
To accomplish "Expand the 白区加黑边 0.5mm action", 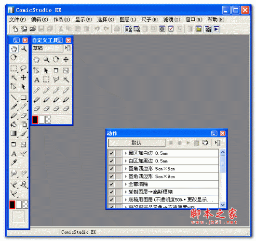I will point(125,161).
